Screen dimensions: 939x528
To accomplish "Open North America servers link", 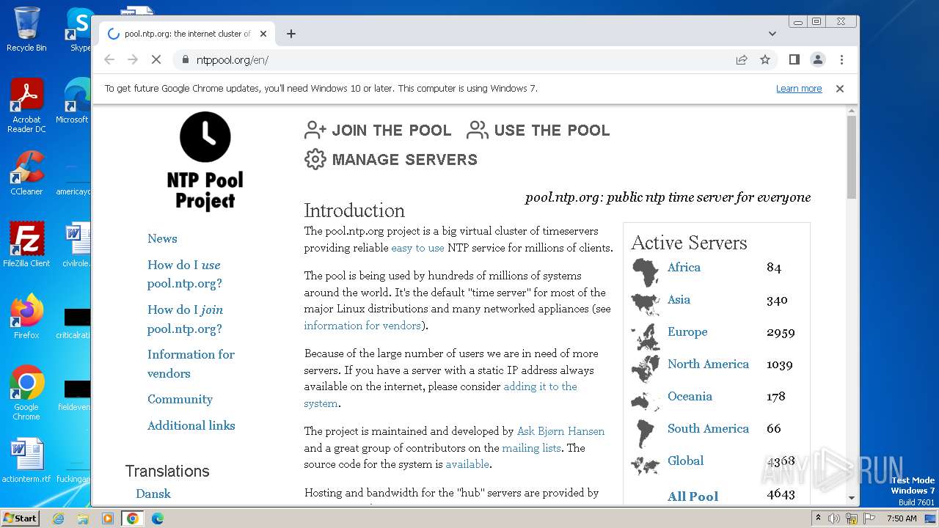I will tap(708, 364).
